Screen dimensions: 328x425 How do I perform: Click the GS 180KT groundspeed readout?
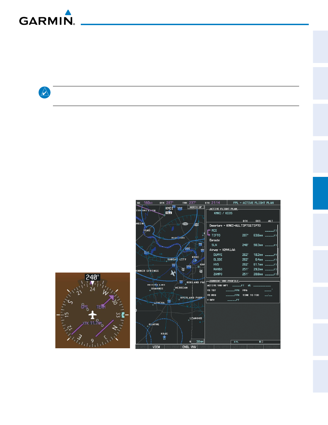[x=145, y=203]
